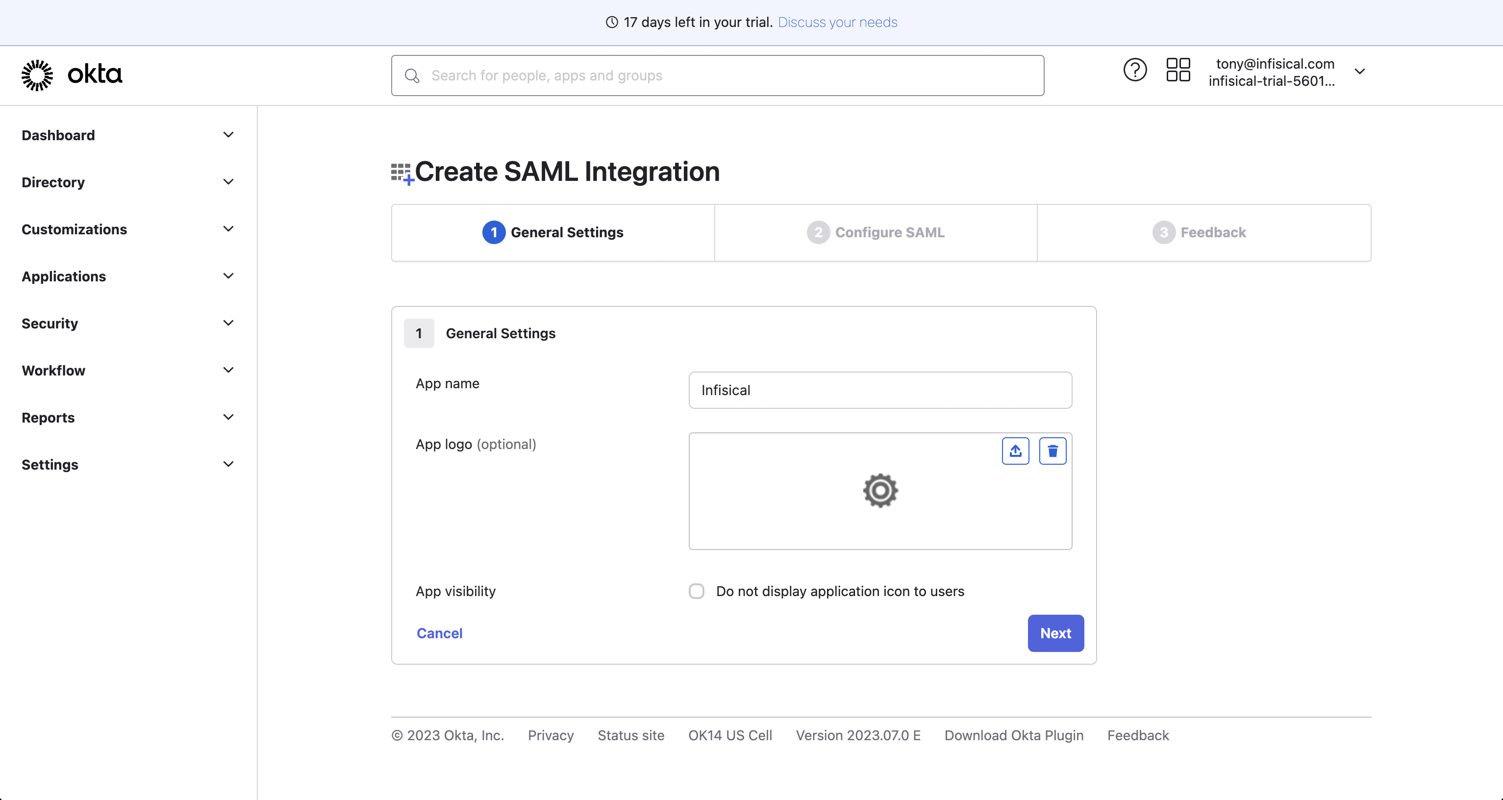Click the © 2023 Okta, Inc. text

click(448, 735)
